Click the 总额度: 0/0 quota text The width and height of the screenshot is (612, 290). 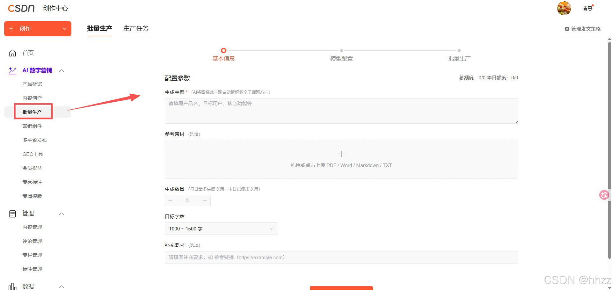coord(472,78)
